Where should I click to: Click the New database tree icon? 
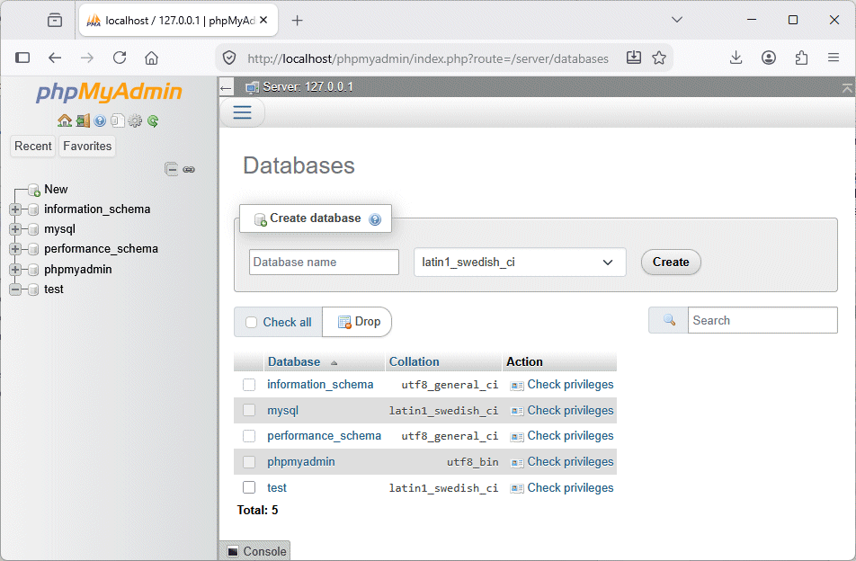pyautogui.click(x=34, y=190)
